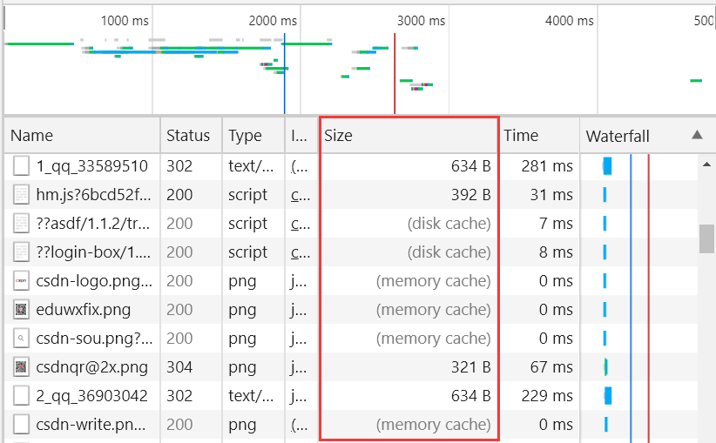The width and height of the screenshot is (716, 443).
Task: Click the 1000 ms overview timeline marker
Action: coord(125,21)
